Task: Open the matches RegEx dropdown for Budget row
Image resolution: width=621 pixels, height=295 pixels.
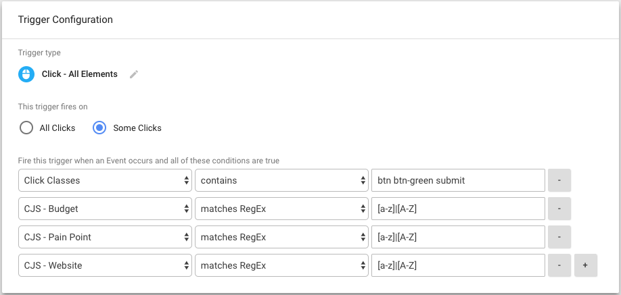Action: 281,209
